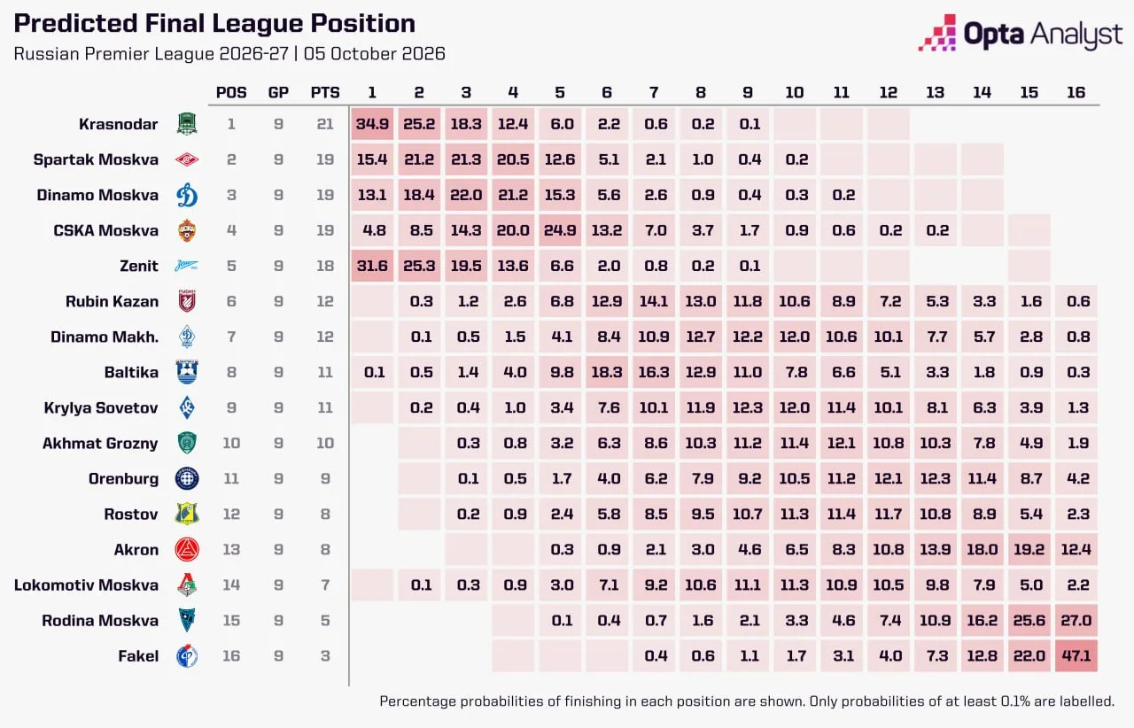Click the Opta Analyst logo
This screenshot has height=728, width=1134.
(1021, 34)
